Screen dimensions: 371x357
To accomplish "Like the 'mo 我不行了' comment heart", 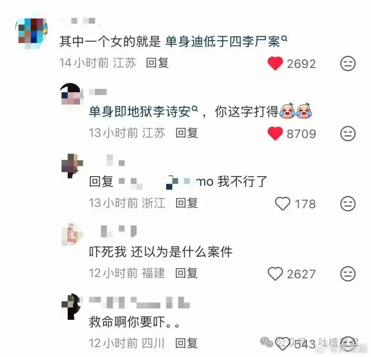I will [x=282, y=204].
